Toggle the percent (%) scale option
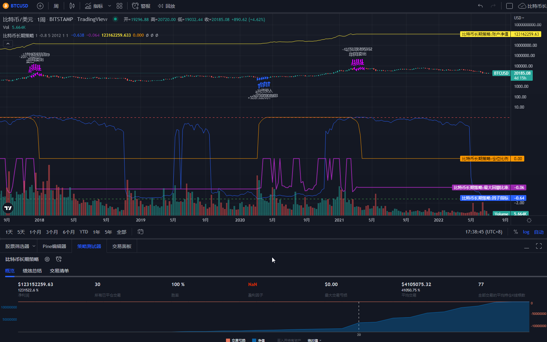This screenshot has height=342, width=547. point(515,232)
